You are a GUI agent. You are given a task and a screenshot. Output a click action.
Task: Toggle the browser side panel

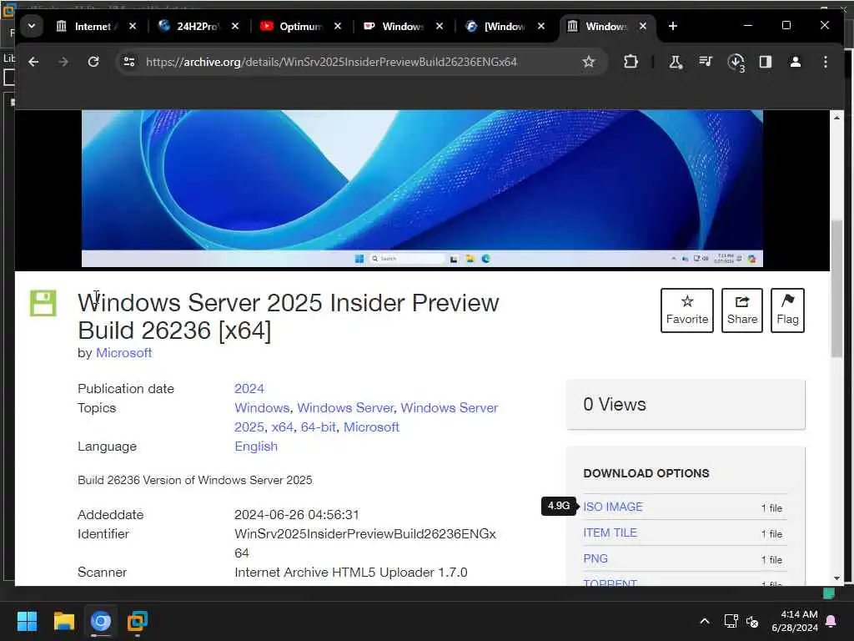766,62
